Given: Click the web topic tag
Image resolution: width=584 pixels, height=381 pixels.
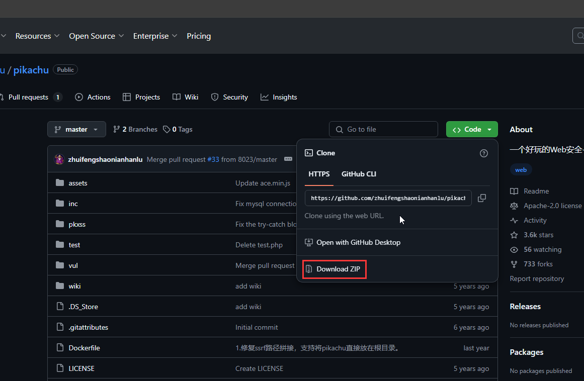Looking at the screenshot, I should click(521, 170).
